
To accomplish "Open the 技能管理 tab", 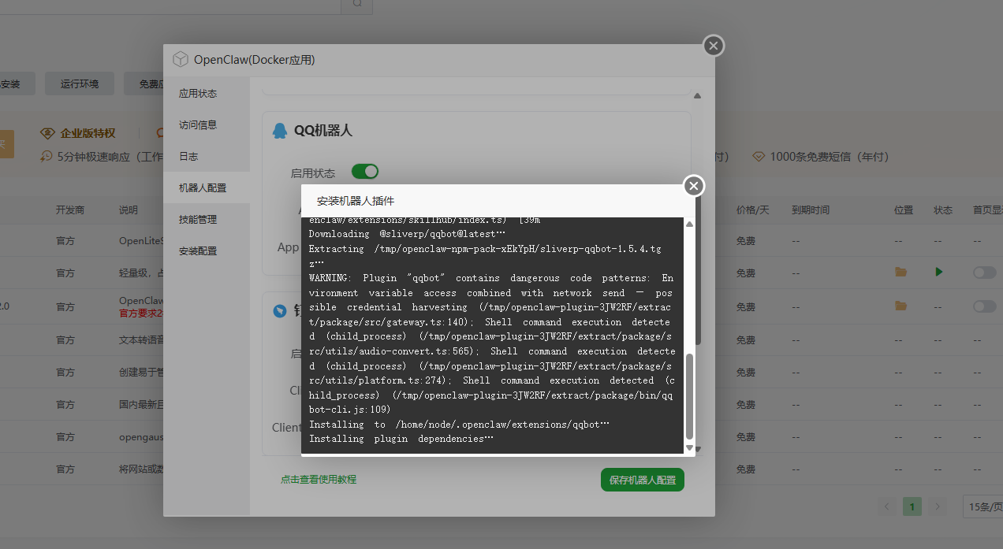I will tap(207, 219).
